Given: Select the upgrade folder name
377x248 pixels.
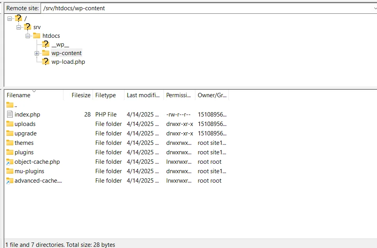Looking at the screenshot, I should (x=26, y=133).
